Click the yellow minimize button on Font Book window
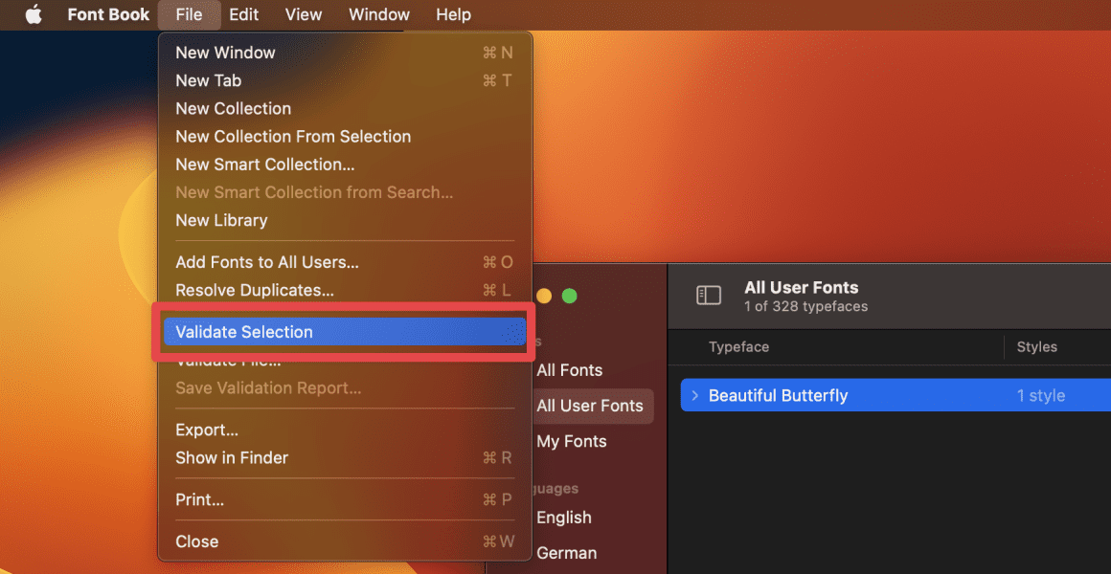Image resolution: width=1111 pixels, height=574 pixels. 544,296
